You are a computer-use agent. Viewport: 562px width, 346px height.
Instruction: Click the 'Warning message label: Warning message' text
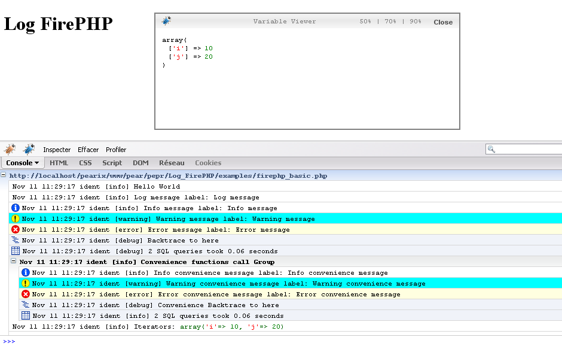coord(236,219)
